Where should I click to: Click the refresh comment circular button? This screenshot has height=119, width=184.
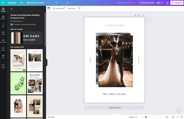tap(148, 19)
